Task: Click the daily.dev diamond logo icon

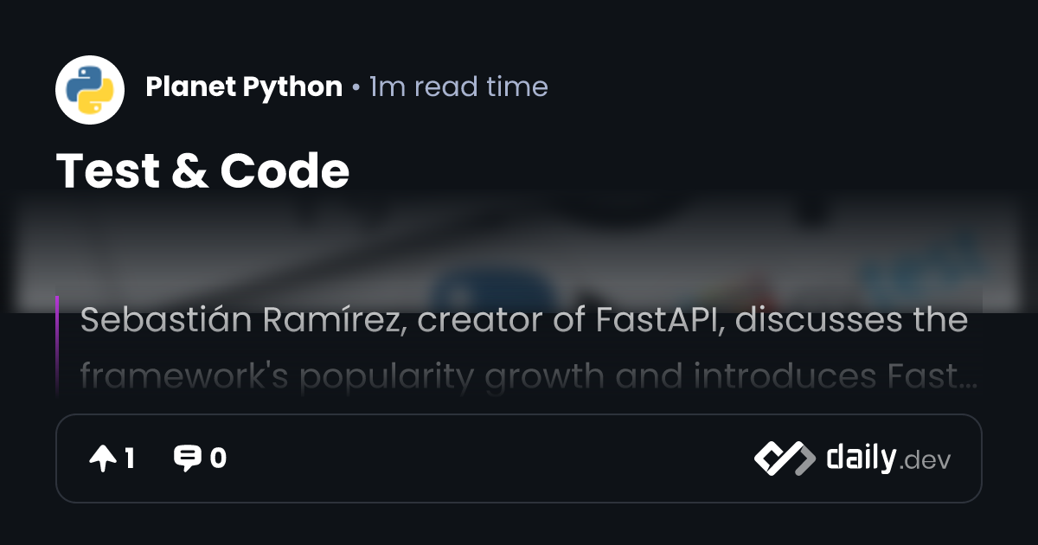Action: click(x=784, y=458)
